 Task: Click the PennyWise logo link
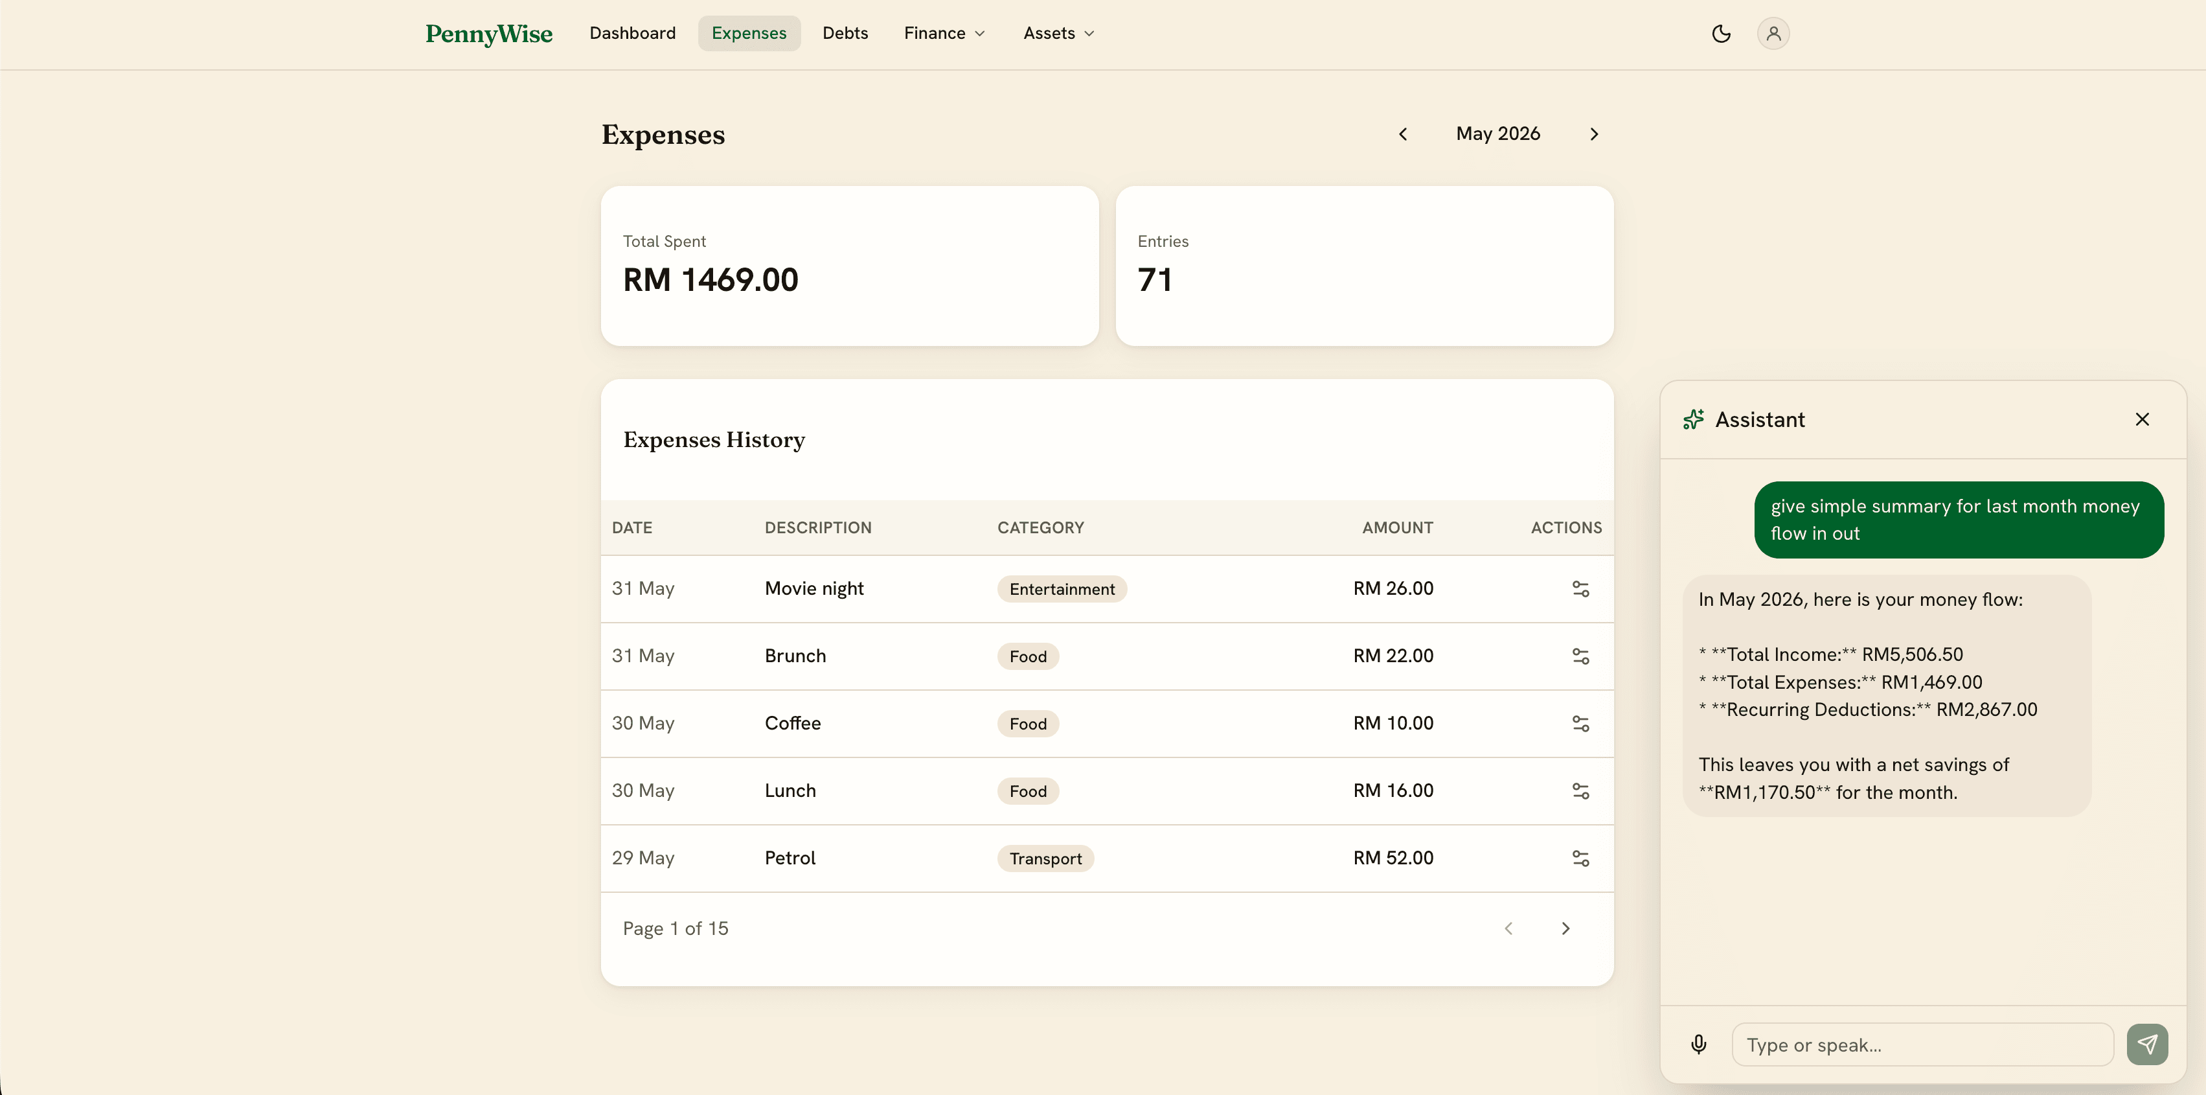pos(489,34)
